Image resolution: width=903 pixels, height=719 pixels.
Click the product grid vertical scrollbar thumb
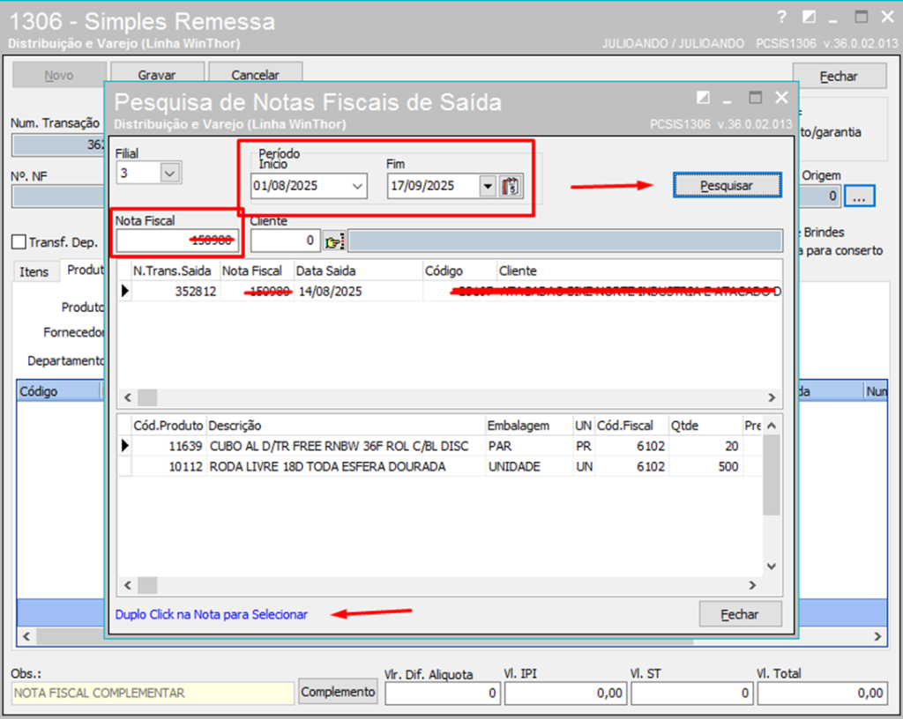click(772, 475)
